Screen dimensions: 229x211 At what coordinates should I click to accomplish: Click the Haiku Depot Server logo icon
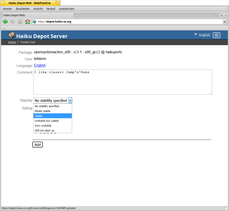pos(12,35)
